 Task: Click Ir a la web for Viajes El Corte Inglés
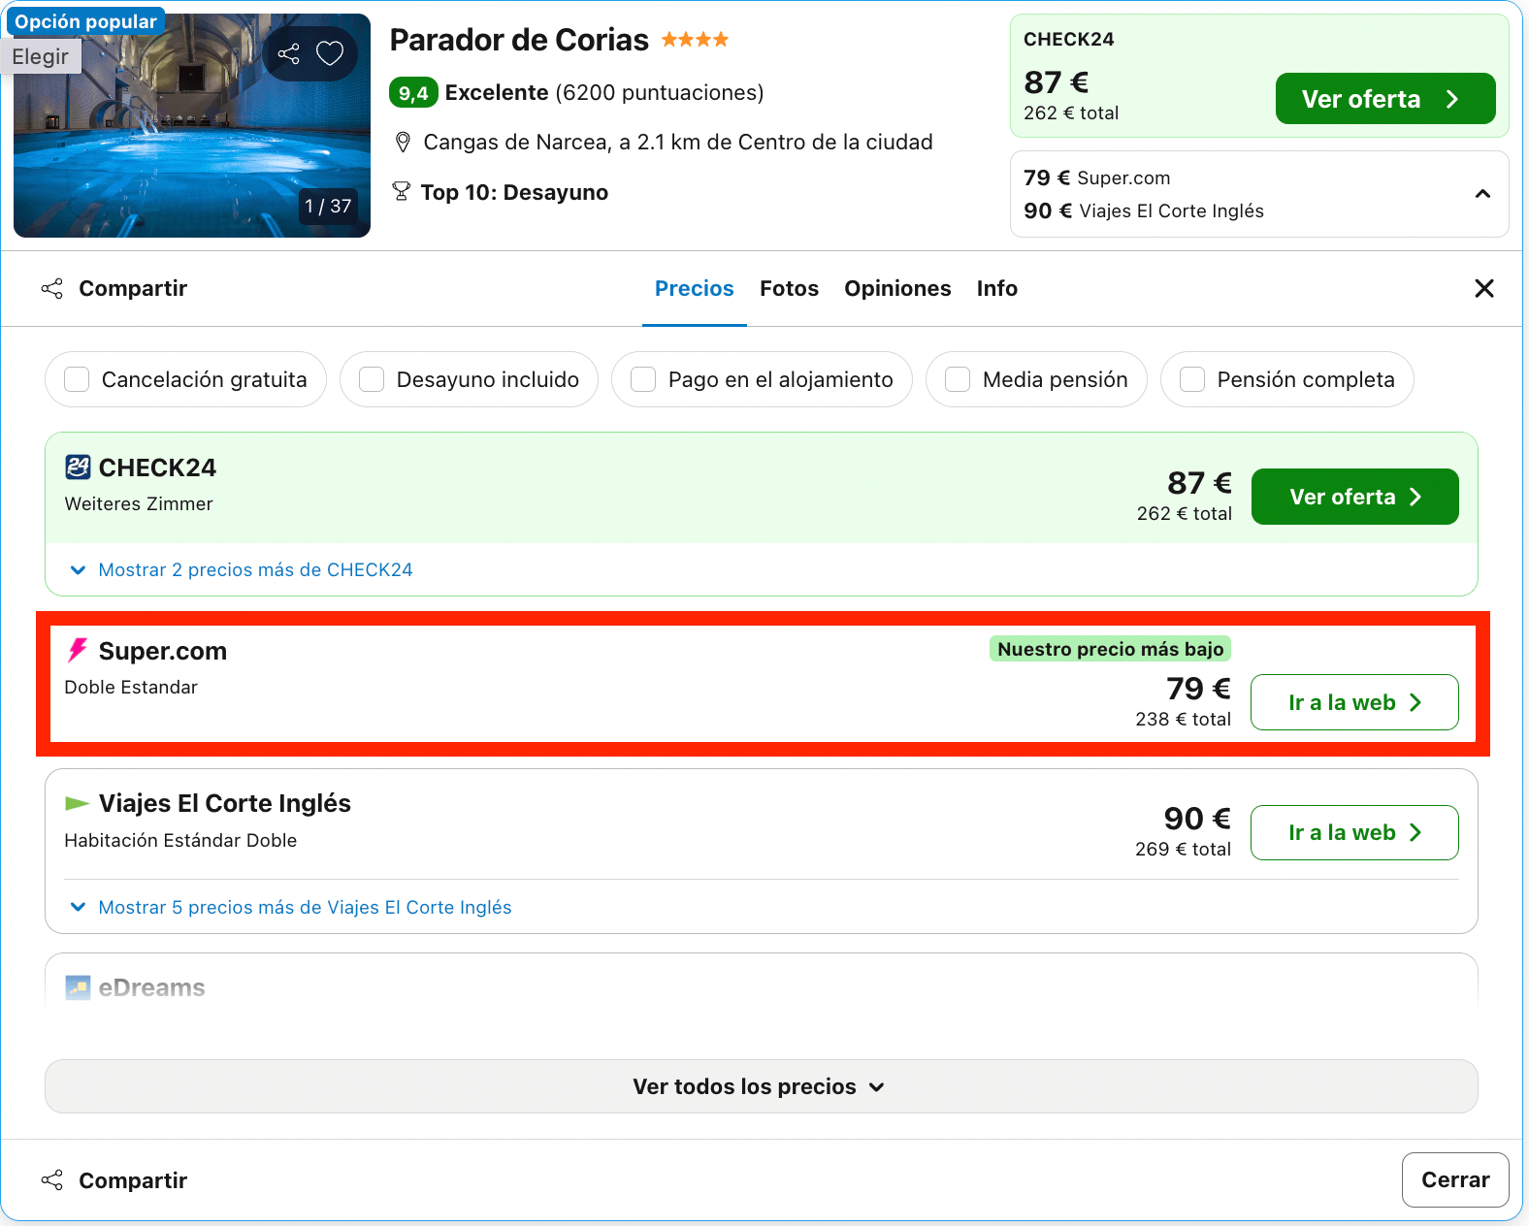tap(1354, 832)
